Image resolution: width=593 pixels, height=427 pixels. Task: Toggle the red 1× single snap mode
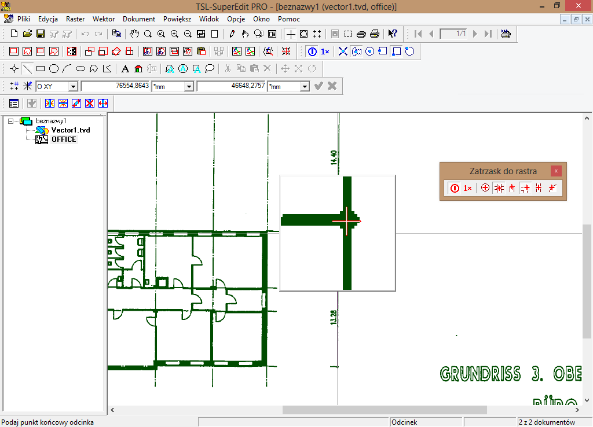pyautogui.click(x=468, y=188)
